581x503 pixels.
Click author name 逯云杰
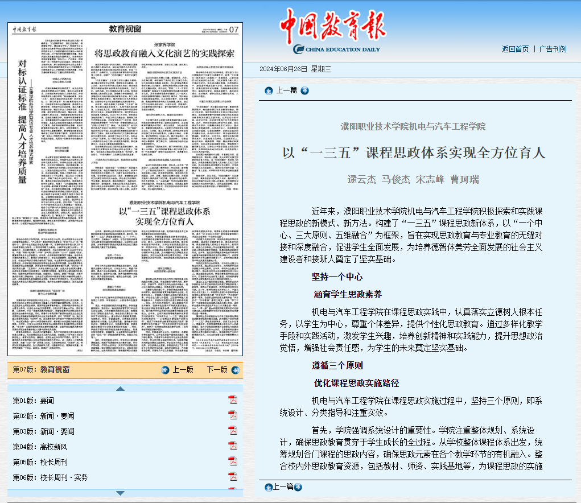pos(362,180)
